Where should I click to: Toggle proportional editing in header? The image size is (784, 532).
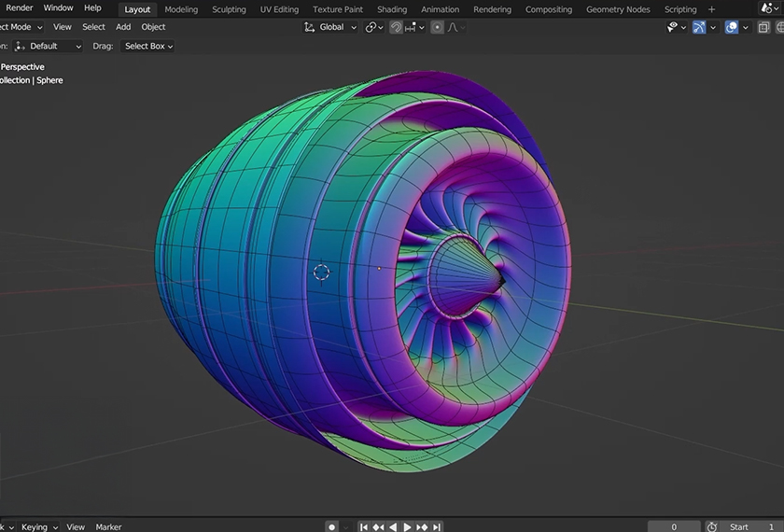pos(438,27)
